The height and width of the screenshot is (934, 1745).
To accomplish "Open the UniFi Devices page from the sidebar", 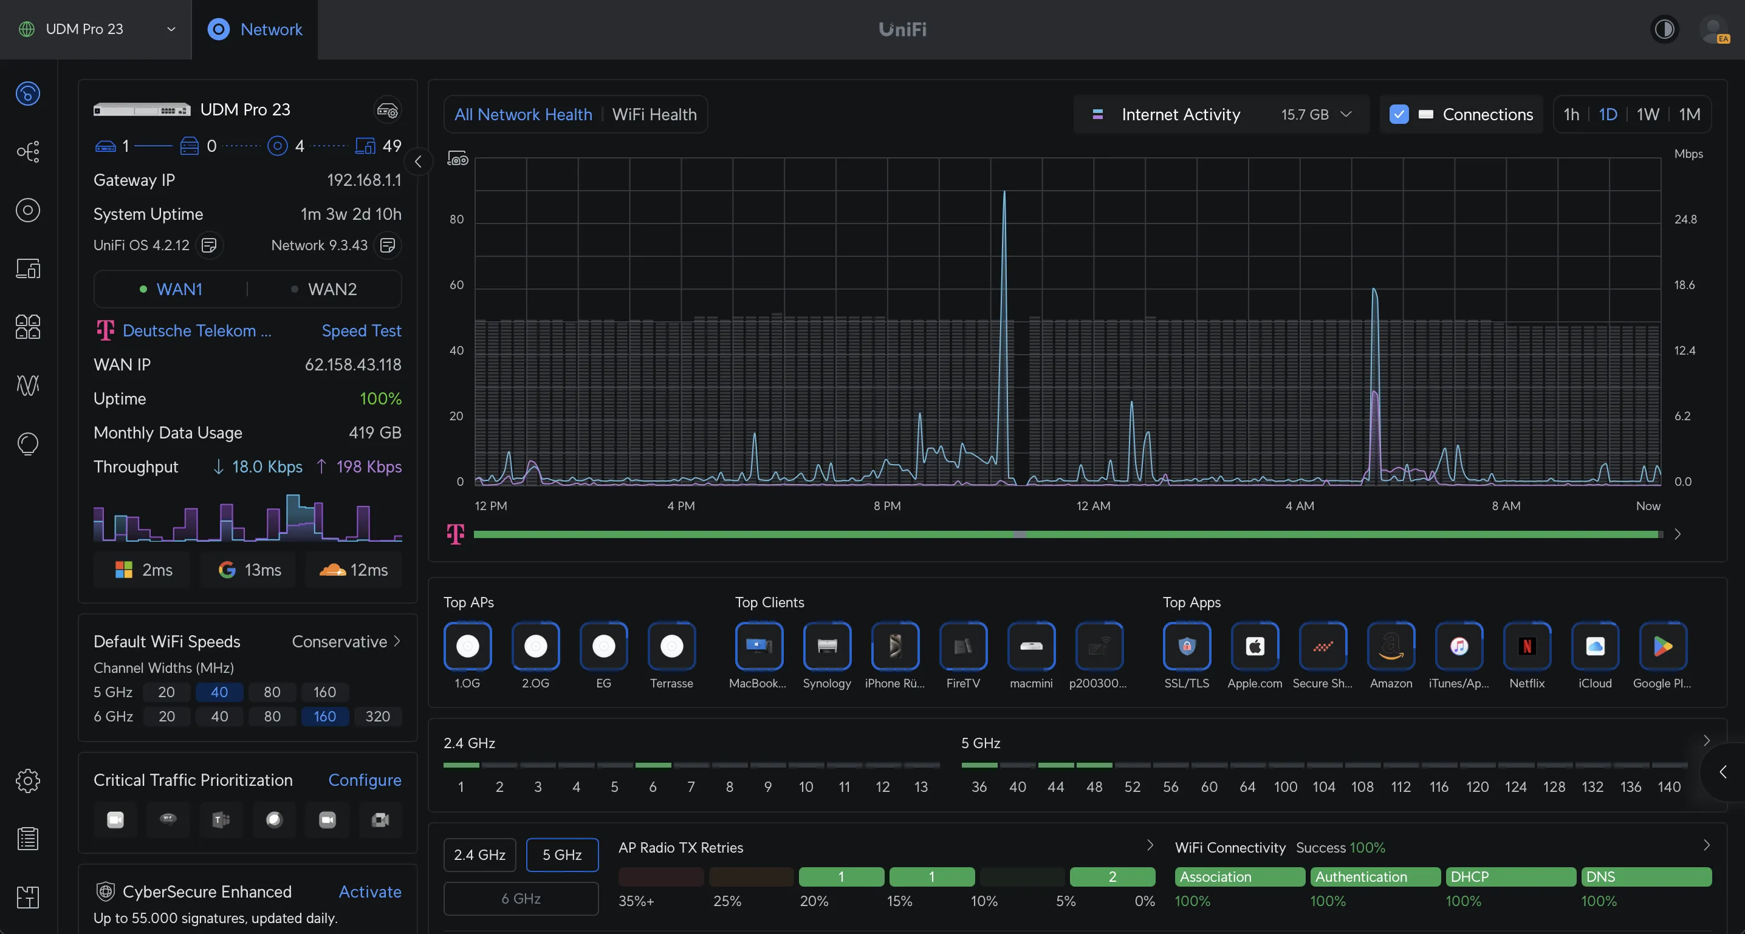I will (x=28, y=210).
